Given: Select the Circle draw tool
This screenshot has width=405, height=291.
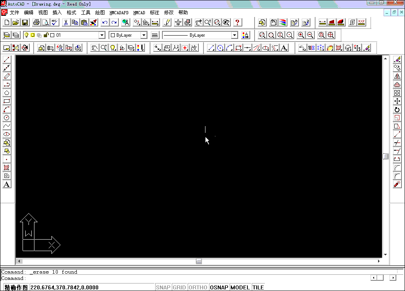Looking at the screenshot, I should 7,118.
